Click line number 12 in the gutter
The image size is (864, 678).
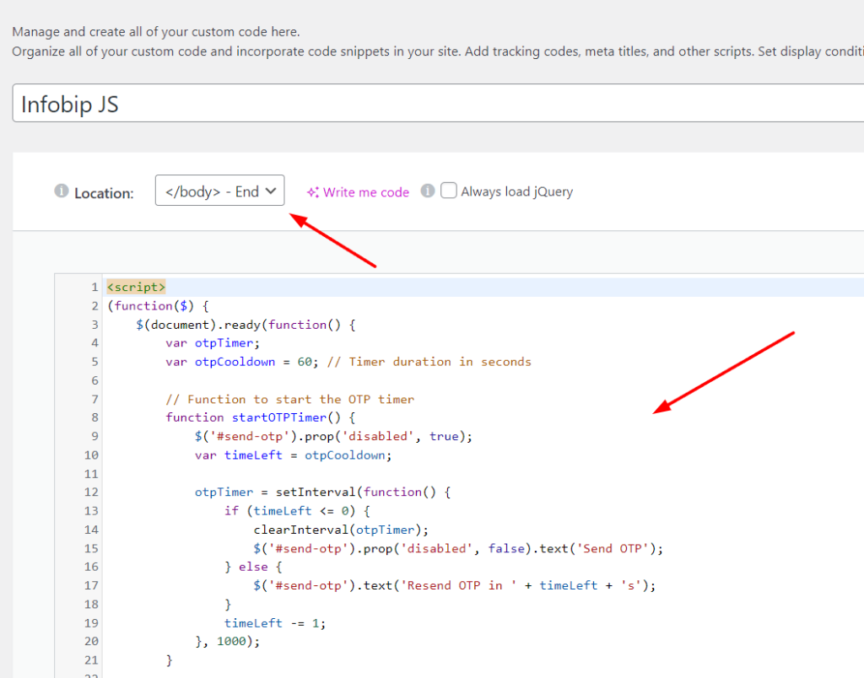tap(91, 492)
